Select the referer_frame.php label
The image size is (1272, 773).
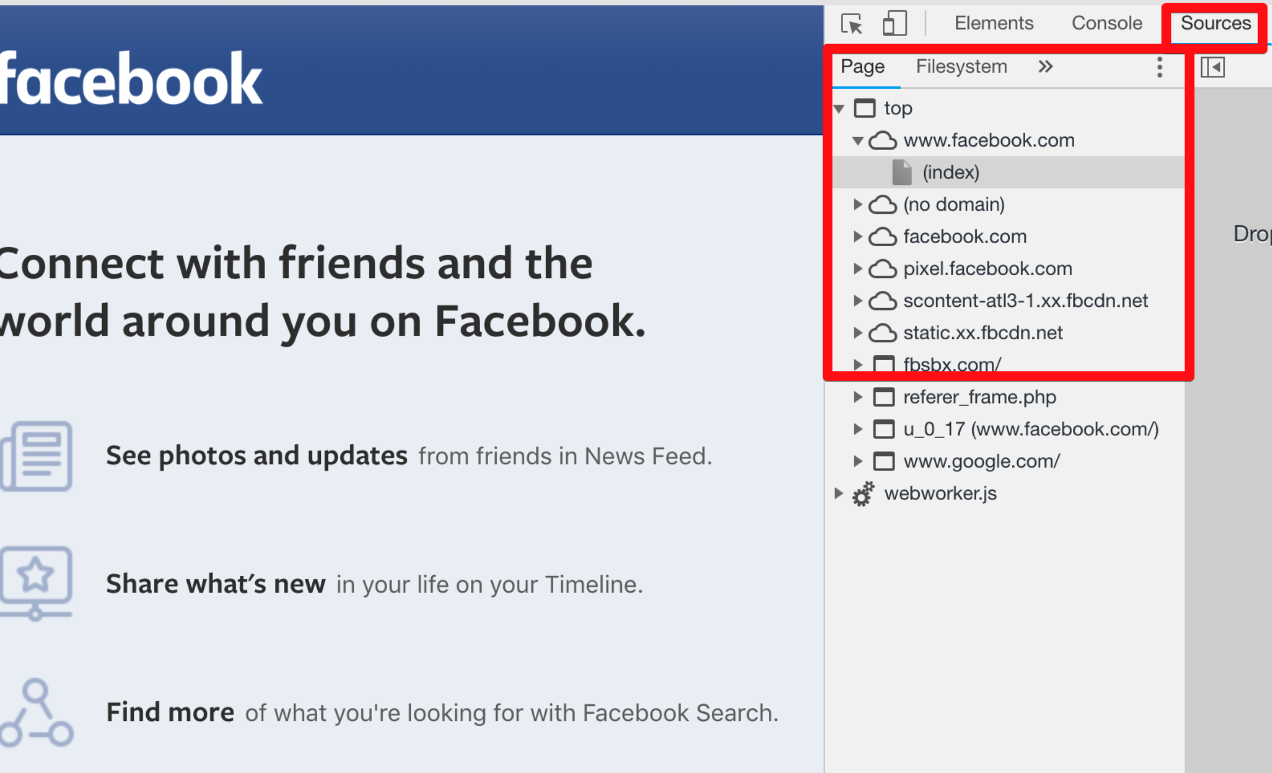pyautogui.click(x=980, y=397)
